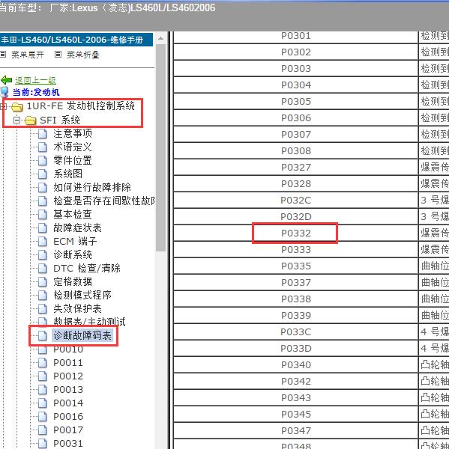This screenshot has width=449, height=449.
Task: Open the 故障症状表 page
Action: point(77,227)
